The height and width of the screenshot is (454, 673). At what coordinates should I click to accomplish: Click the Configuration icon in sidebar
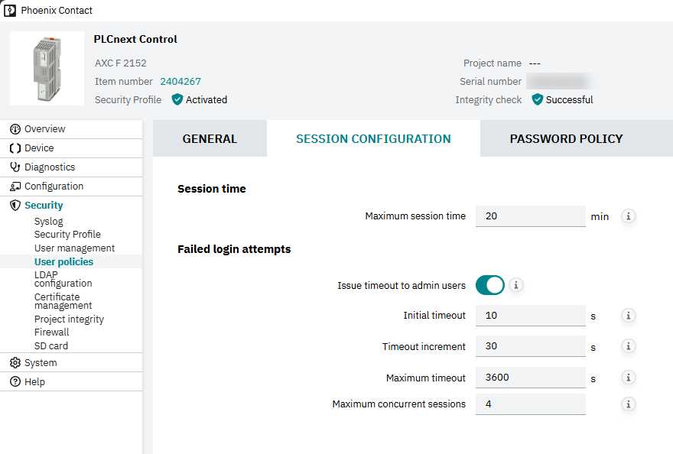pos(15,186)
